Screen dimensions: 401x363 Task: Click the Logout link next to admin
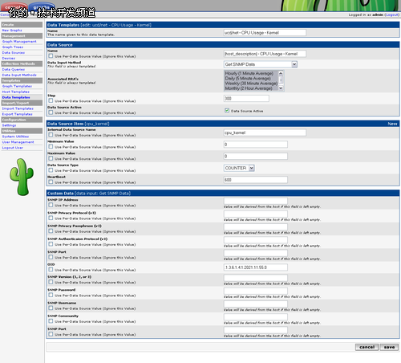click(x=391, y=14)
